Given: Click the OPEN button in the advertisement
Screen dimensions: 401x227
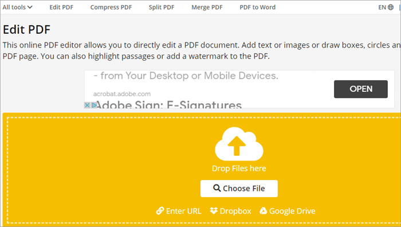Looking at the screenshot, I should click(360, 89).
